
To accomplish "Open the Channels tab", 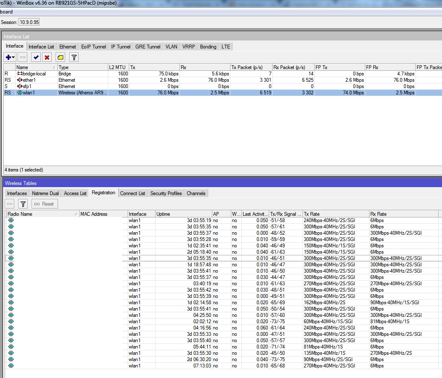I will pos(196,193).
